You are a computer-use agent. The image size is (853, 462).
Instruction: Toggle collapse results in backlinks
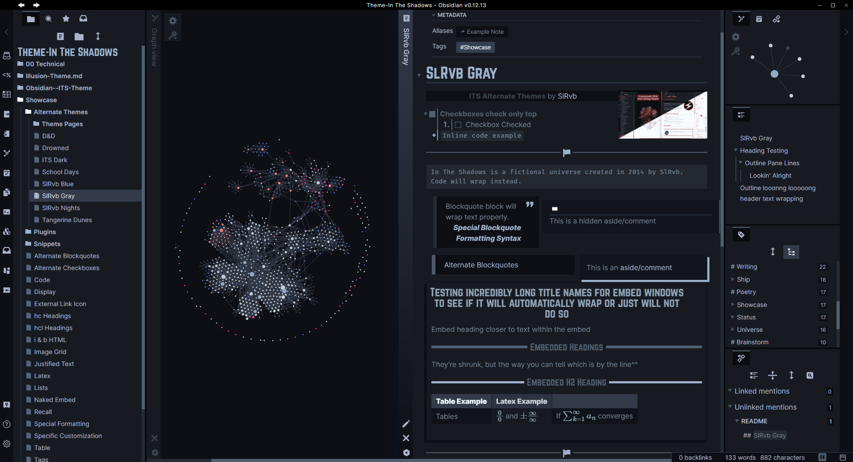[x=754, y=375]
